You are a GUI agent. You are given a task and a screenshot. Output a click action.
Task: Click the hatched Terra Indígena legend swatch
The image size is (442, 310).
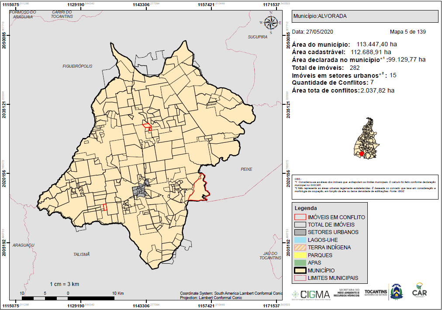pos(300,248)
